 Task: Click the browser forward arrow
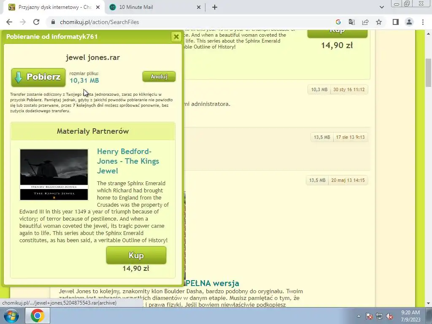23,22
